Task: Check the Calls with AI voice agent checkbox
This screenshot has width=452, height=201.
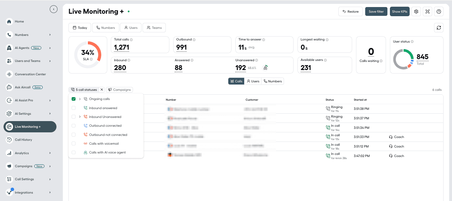Action: tap(73, 152)
